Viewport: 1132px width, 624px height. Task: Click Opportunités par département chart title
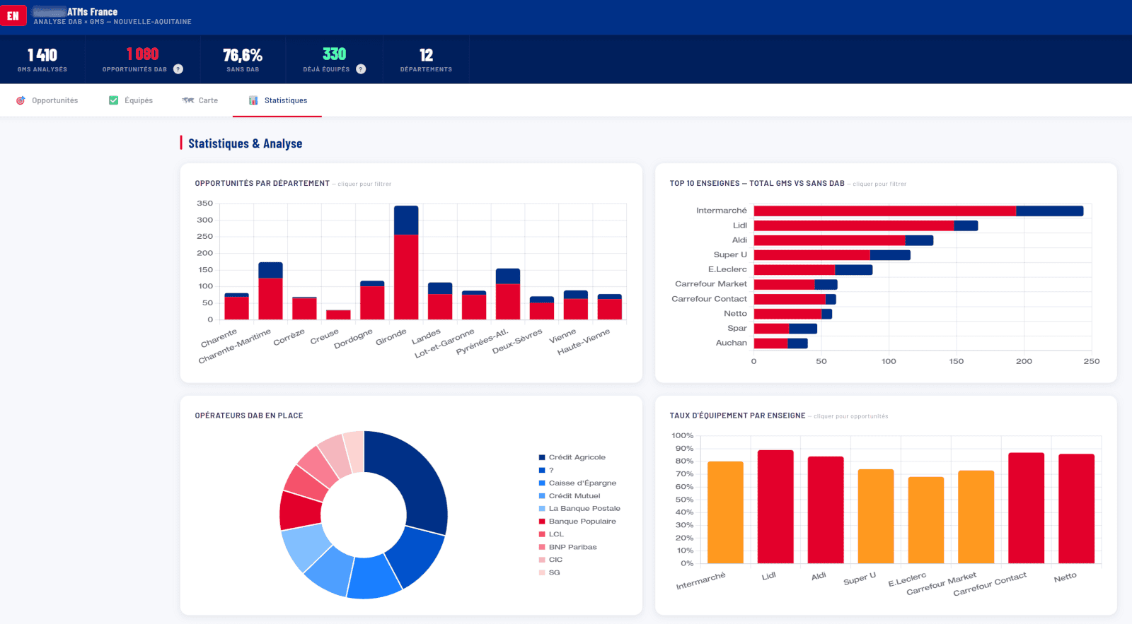tap(262, 183)
